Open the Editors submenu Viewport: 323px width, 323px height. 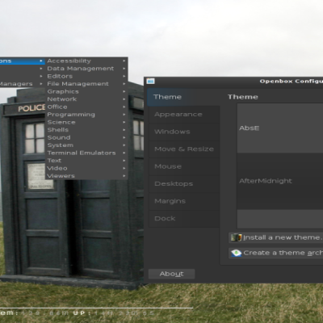[x=86, y=76]
